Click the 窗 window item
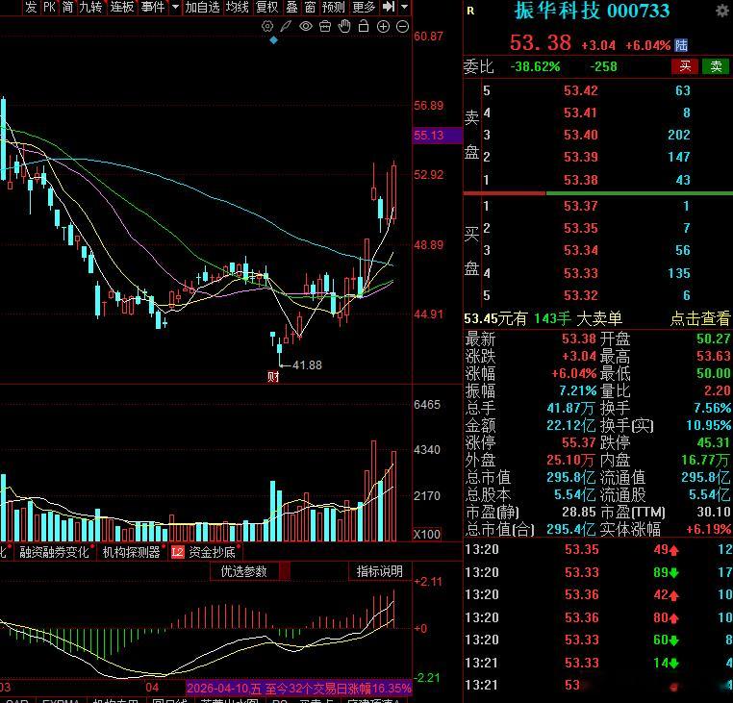 coord(310,7)
